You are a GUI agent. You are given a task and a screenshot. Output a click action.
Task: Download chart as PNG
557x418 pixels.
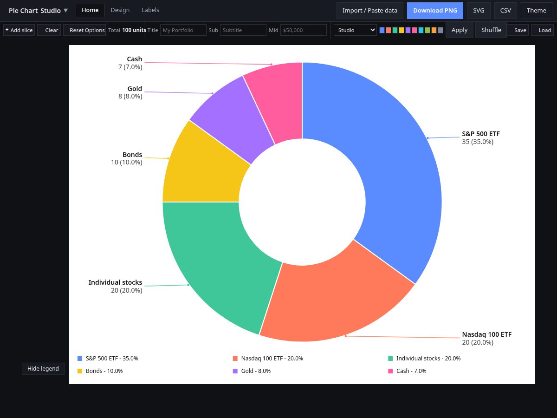[435, 10]
